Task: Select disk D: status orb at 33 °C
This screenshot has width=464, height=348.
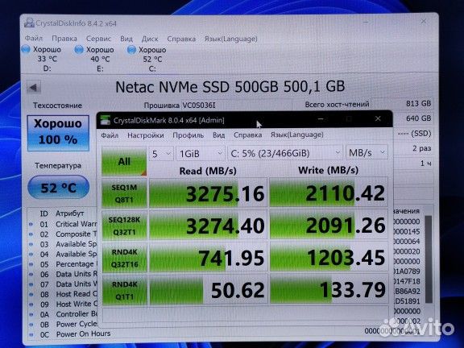Action: point(26,49)
